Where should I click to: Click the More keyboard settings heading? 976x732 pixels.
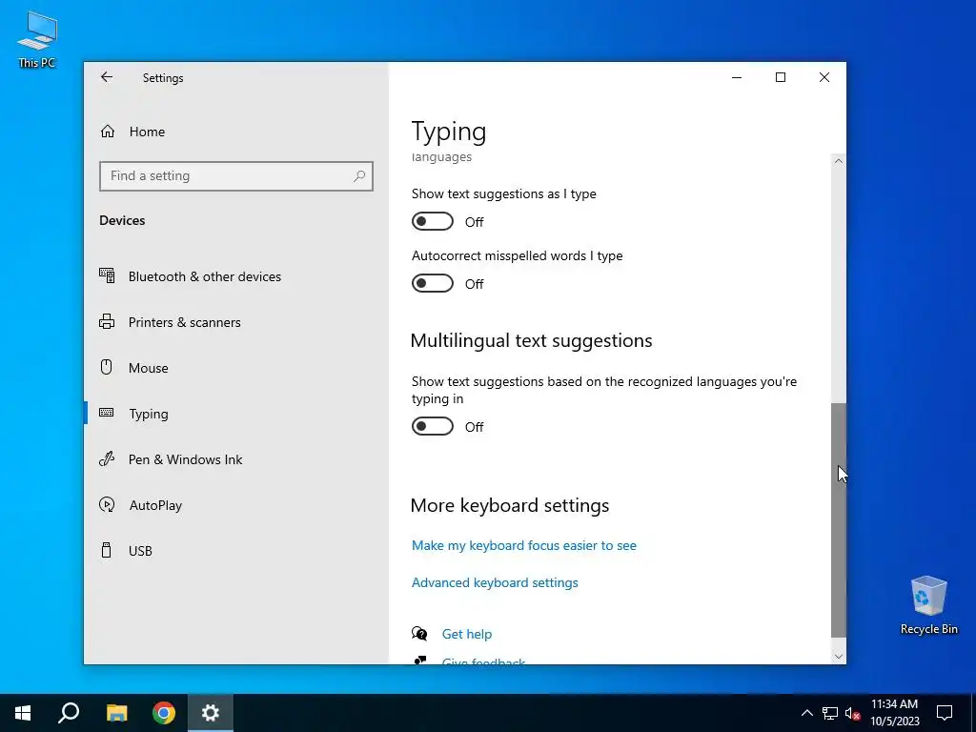pos(510,505)
